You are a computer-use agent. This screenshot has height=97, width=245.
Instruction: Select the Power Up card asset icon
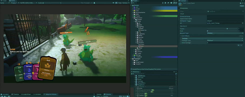(139, 30)
